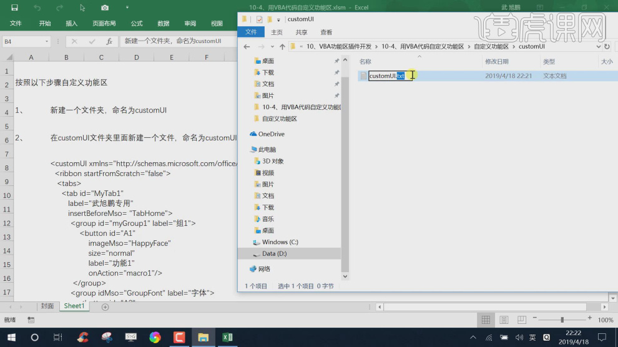Click the Explorer back arrow
This screenshot has width=618, height=347.
click(247, 46)
